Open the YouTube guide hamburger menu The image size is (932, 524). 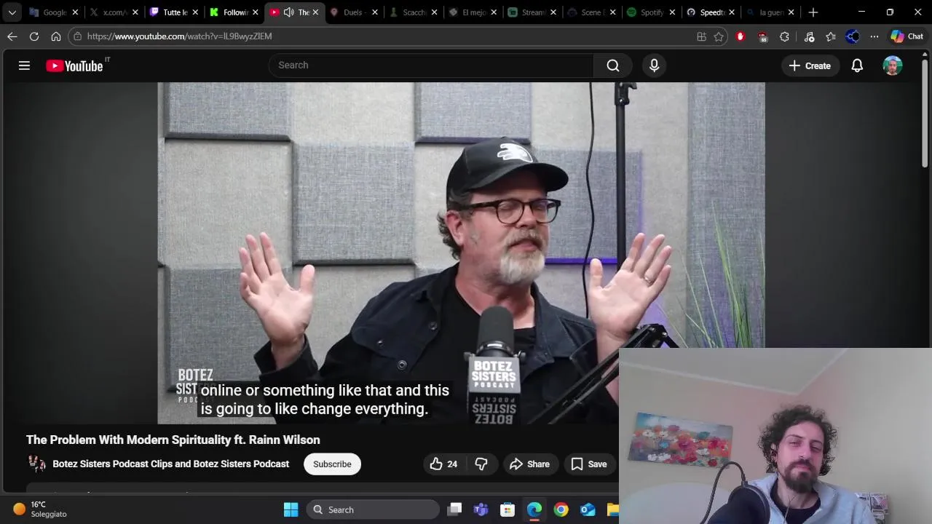click(x=24, y=65)
